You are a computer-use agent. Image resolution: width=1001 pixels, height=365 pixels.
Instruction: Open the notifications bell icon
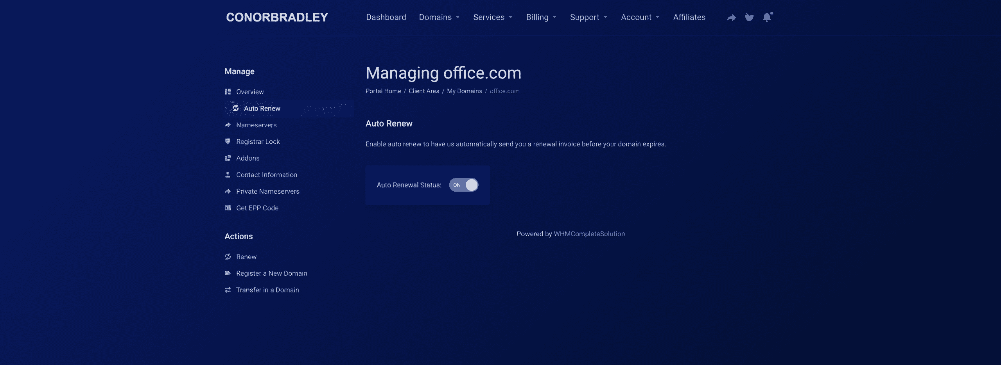pos(767,17)
